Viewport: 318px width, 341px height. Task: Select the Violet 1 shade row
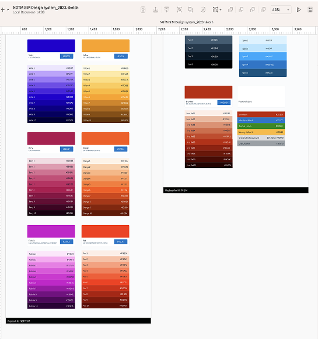(51, 68)
